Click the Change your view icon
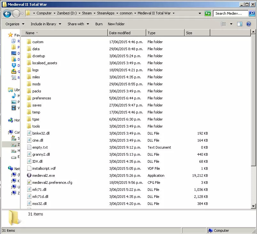The width and height of the screenshot is (257, 234). [223, 24]
